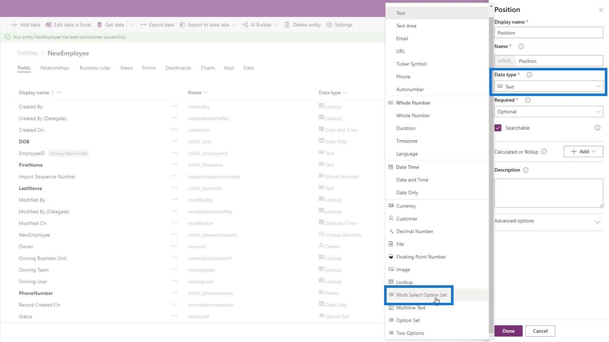Click the Export data arrow icon

tap(143, 25)
